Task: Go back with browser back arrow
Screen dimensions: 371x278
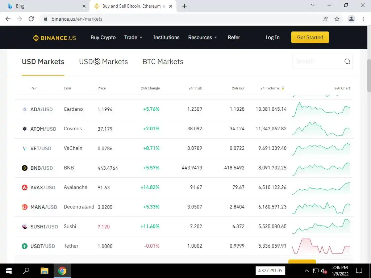Action: click(8, 19)
